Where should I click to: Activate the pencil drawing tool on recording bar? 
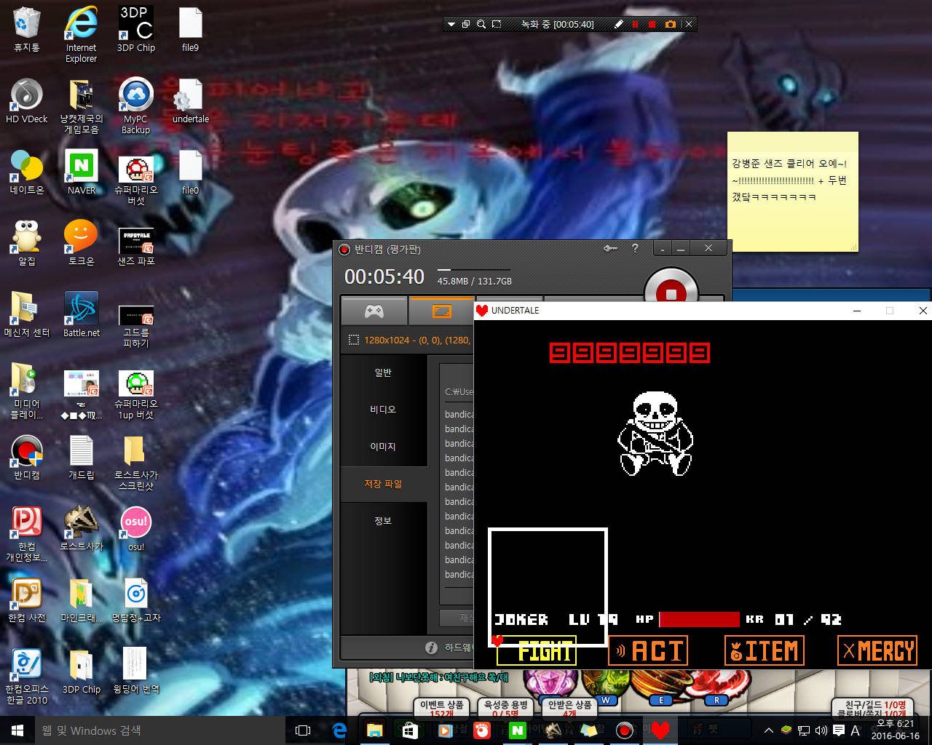click(618, 24)
